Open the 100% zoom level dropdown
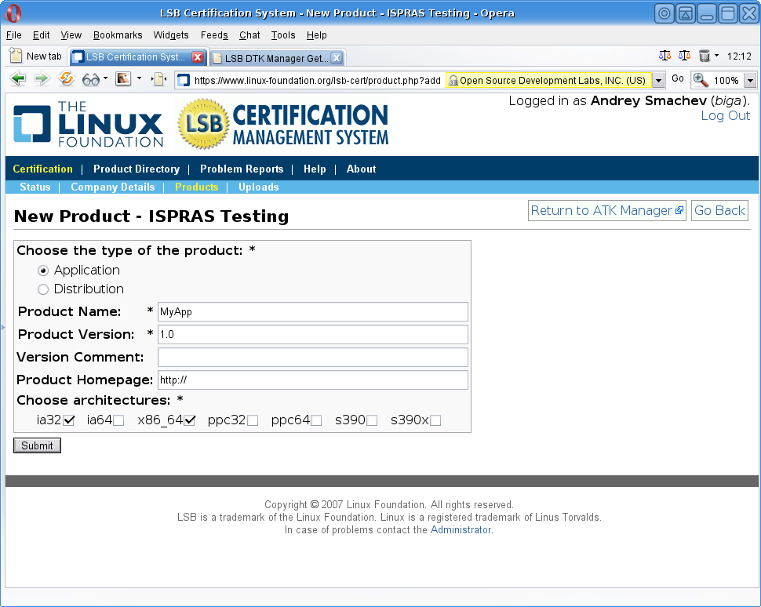This screenshot has width=761, height=607. (750, 80)
